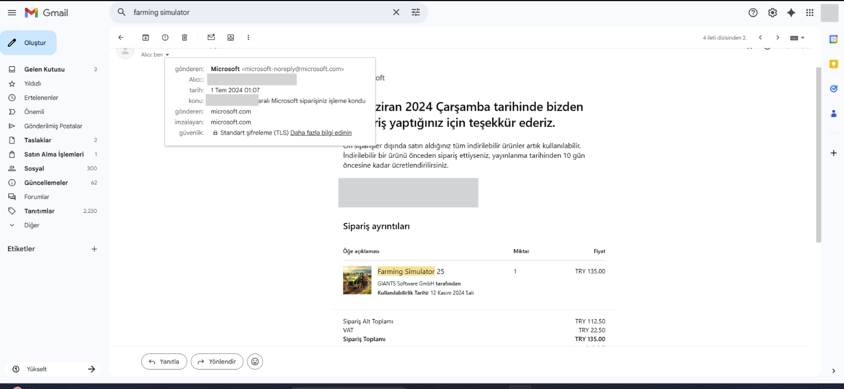Add an emoji reaction to the email
Screen dimensions: 844x389
tap(255, 361)
